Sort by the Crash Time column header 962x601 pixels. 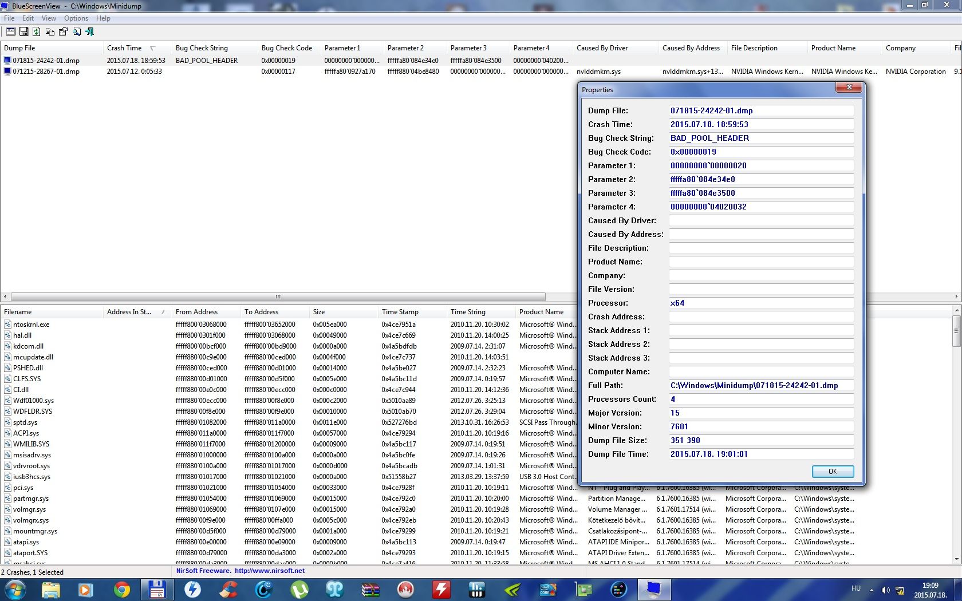tap(136, 48)
